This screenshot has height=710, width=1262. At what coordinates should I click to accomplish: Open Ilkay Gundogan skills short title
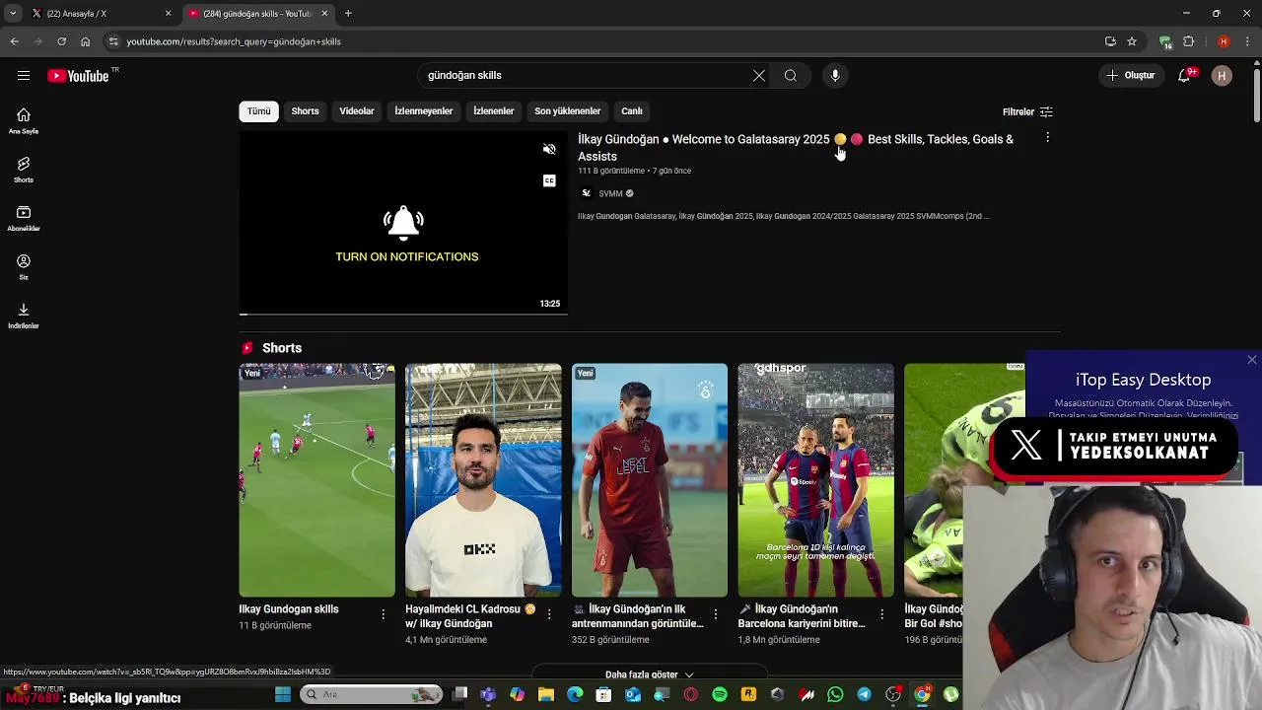289,609
